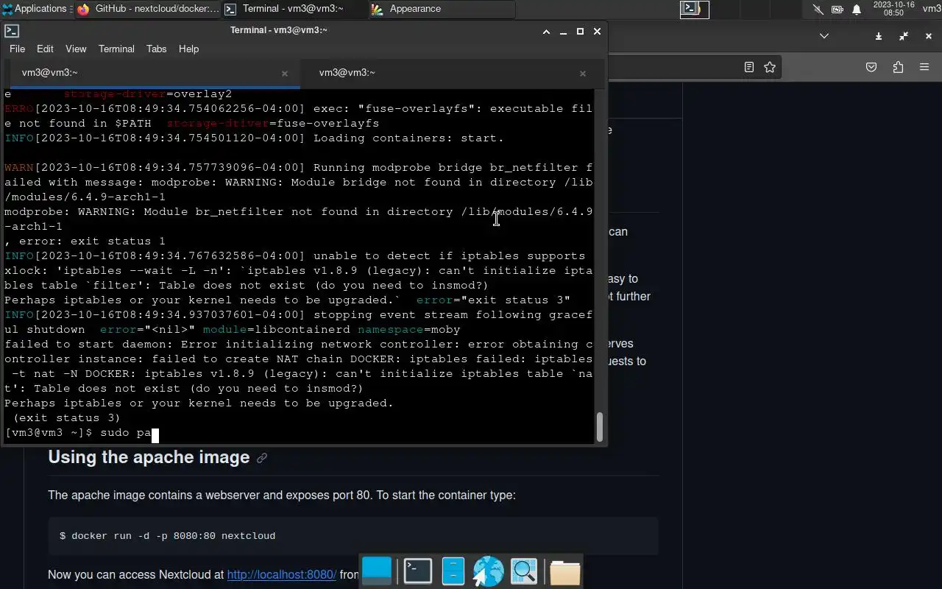Open the terminal Help menu
Viewport: 942px width, 589px height.
[188, 49]
